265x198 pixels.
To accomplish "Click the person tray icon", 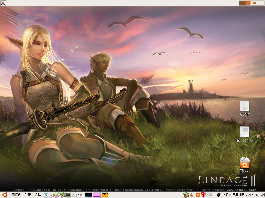I will coord(192,195).
